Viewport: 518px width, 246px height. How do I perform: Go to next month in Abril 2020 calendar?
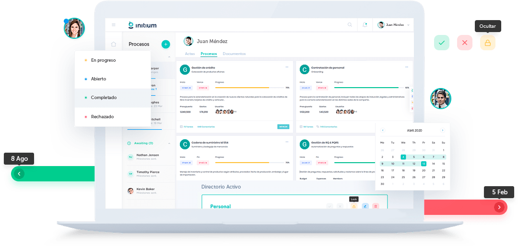pos(442,130)
